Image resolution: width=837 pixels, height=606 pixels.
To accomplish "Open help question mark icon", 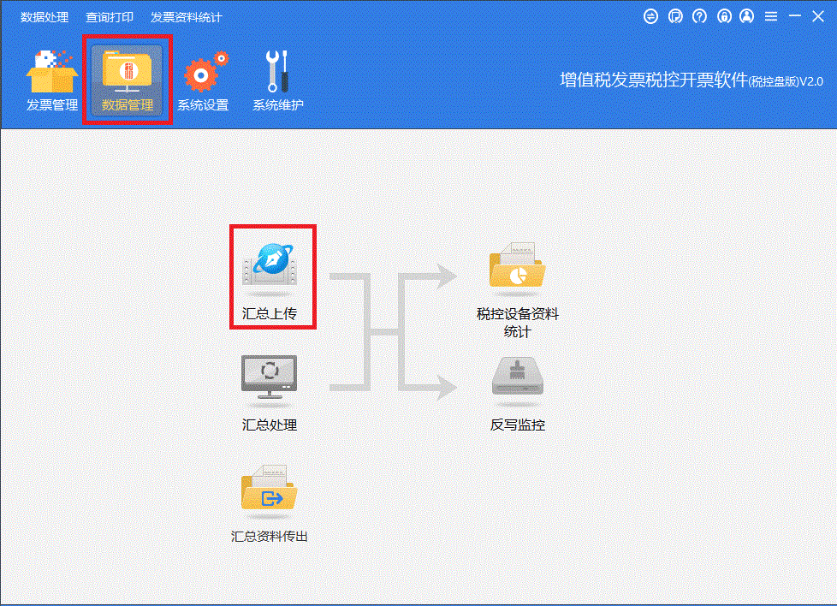I will pos(699,16).
